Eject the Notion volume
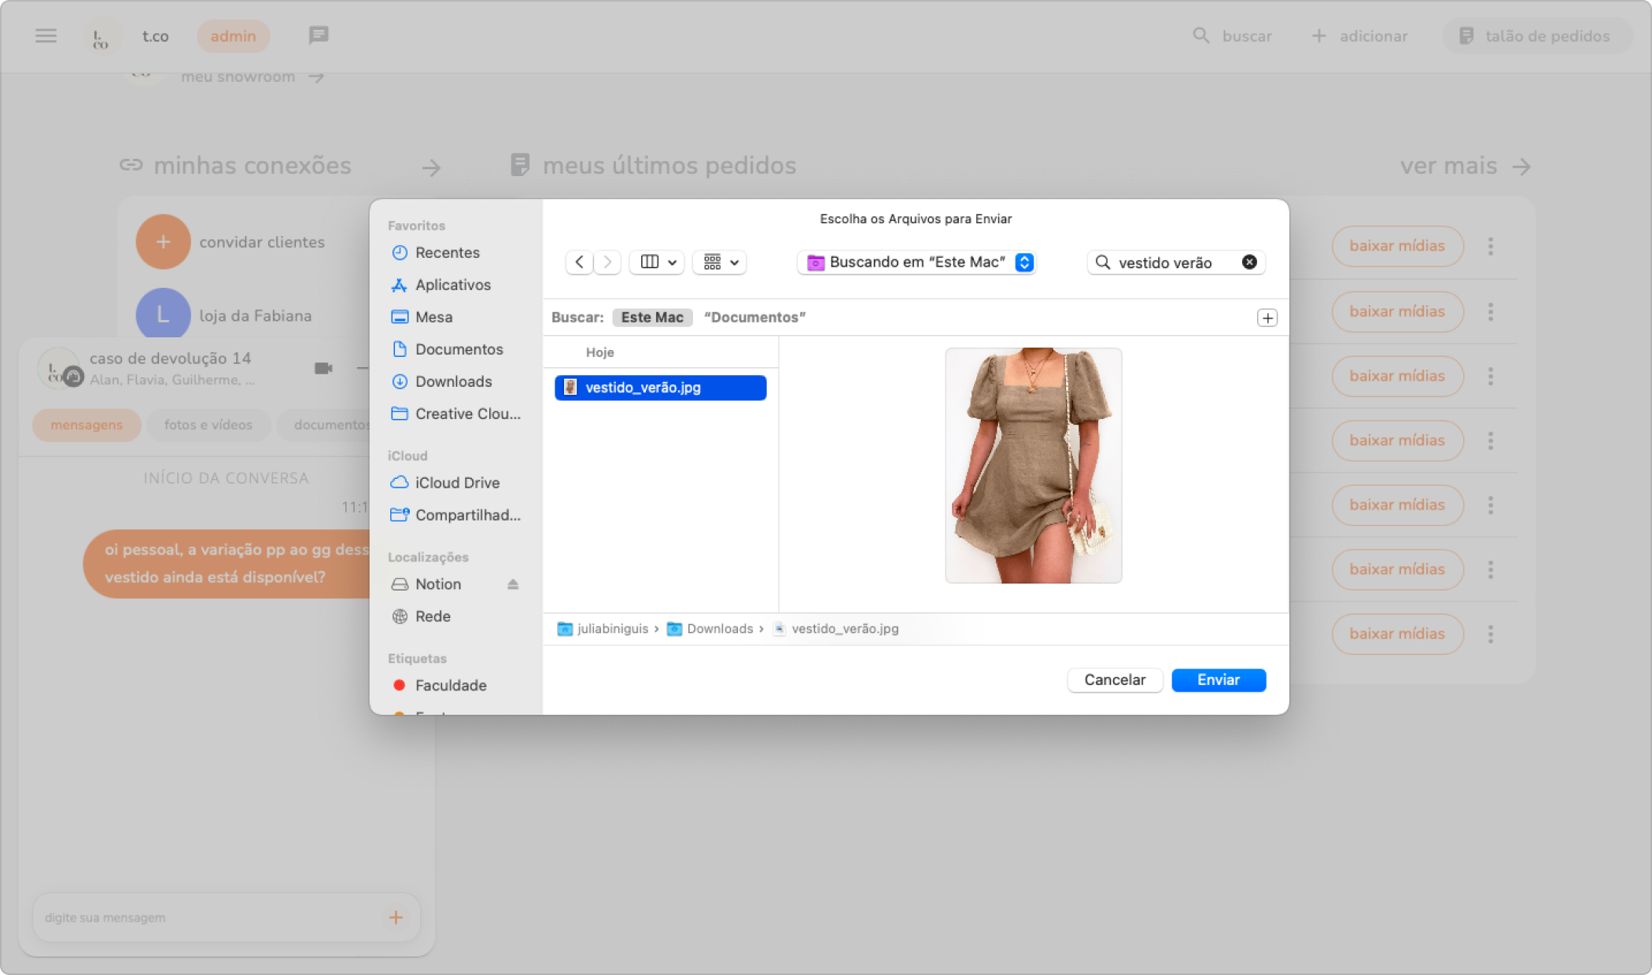The height and width of the screenshot is (975, 1652). click(x=513, y=584)
